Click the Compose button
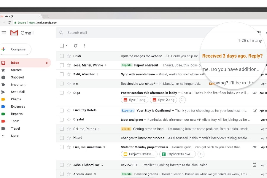 pos(16,49)
